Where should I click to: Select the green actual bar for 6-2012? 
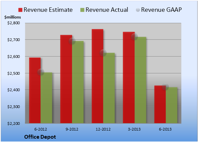(x=46, y=98)
